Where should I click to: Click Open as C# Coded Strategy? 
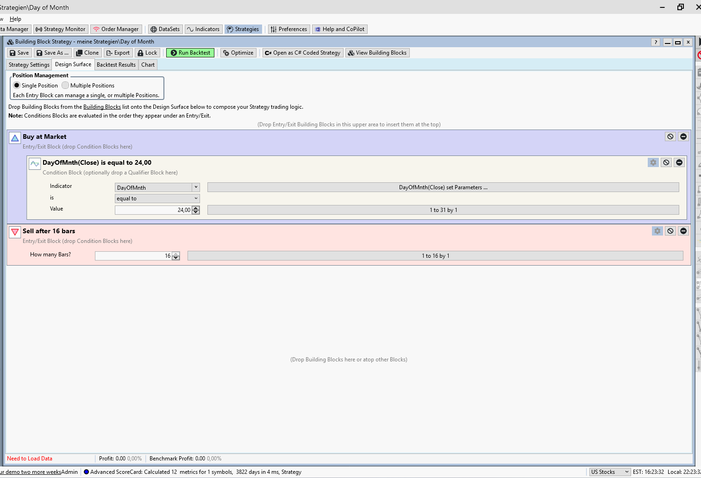[x=302, y=53]
